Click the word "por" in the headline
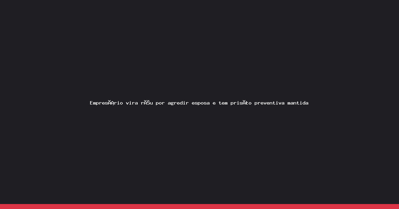Viewport: 399px width, 209px height. (x=160, y=103)
